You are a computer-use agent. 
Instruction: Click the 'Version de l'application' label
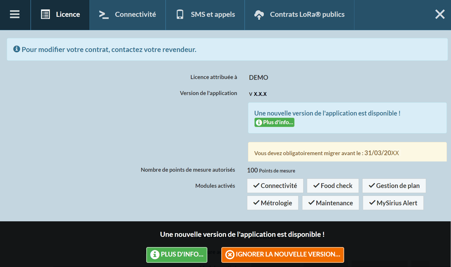pyautogui.click(x=208, y=93)
